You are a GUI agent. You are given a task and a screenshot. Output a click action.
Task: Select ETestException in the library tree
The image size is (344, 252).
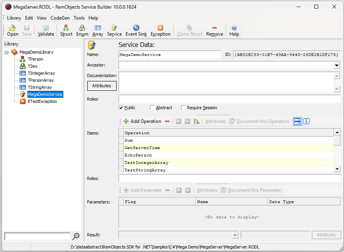42,101
